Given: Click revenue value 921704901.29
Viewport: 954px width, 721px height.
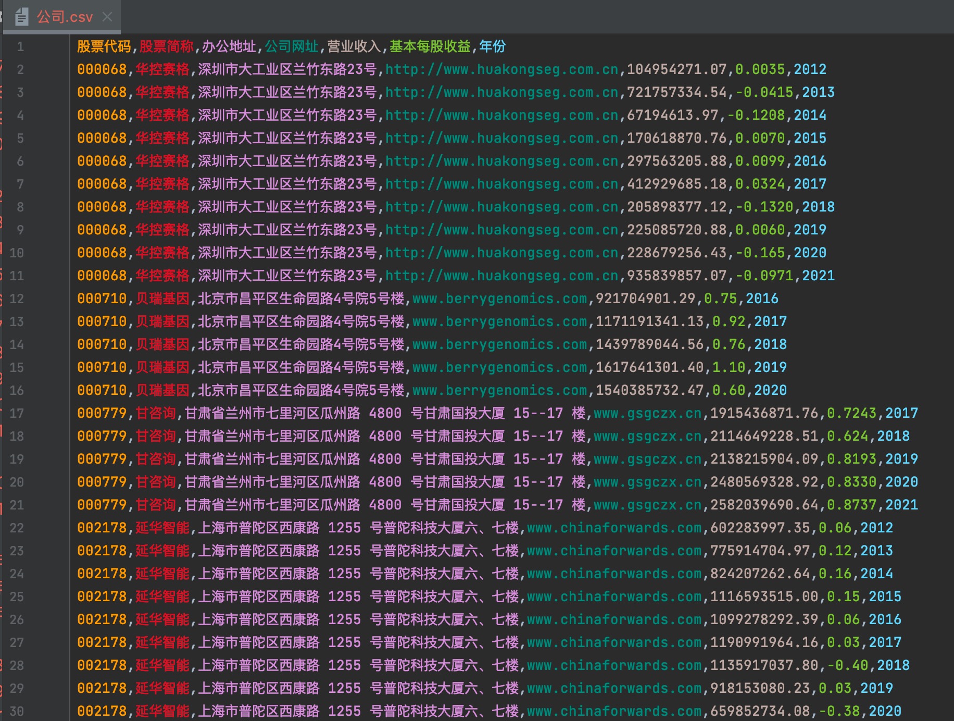Looking at the screenshot, I should 646,299.
